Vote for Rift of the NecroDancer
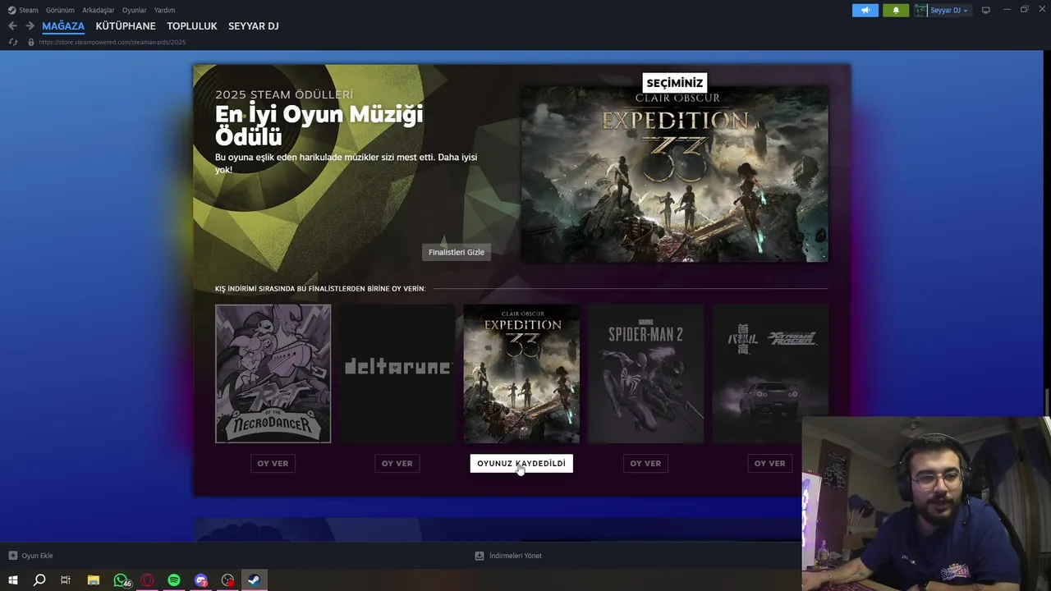Screen dimensions: 1051x591 tap(273, 463)
